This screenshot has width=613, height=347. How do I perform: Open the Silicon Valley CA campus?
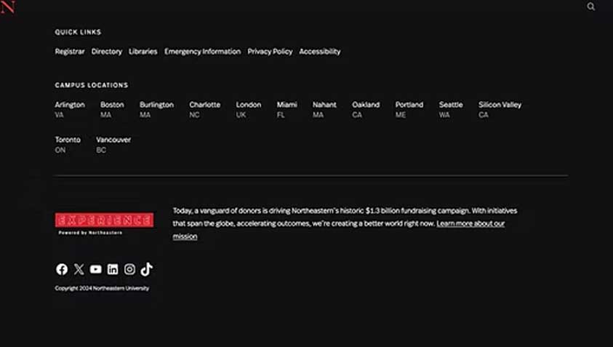click(500, 109)
